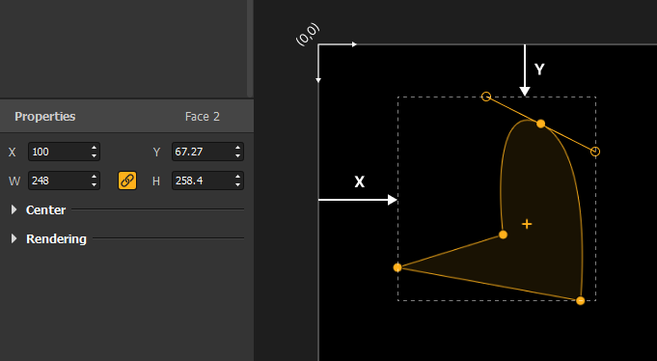Select the hollow handle above the shape

486,97
